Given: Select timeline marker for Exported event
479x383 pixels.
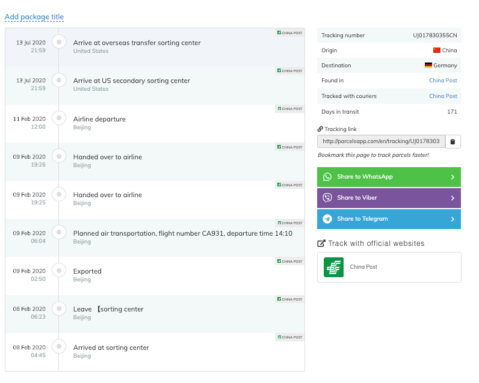Looking at the screenshot, I should (x=59, y=271).
